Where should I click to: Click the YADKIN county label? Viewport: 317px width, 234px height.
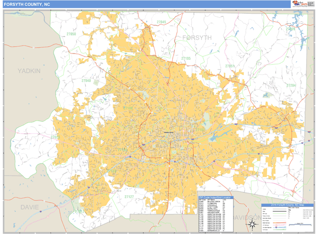(29, 70)
